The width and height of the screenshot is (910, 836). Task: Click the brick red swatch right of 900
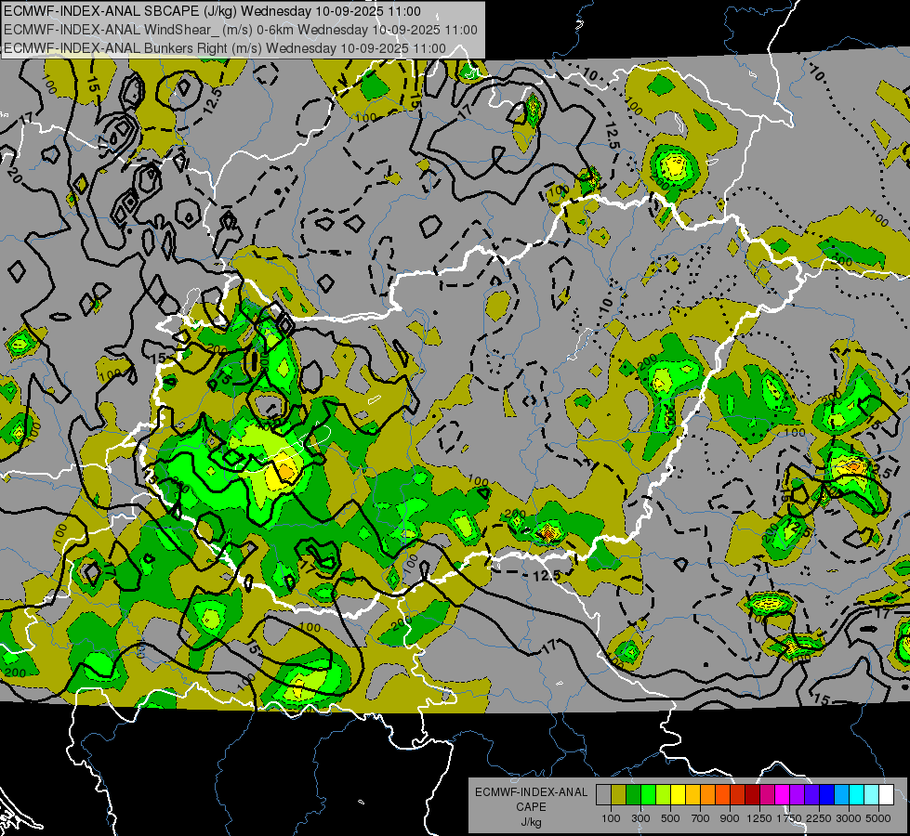point(738,795)
